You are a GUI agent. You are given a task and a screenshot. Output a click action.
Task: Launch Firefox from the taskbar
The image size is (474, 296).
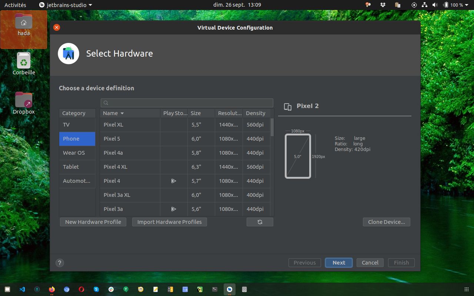52,289
